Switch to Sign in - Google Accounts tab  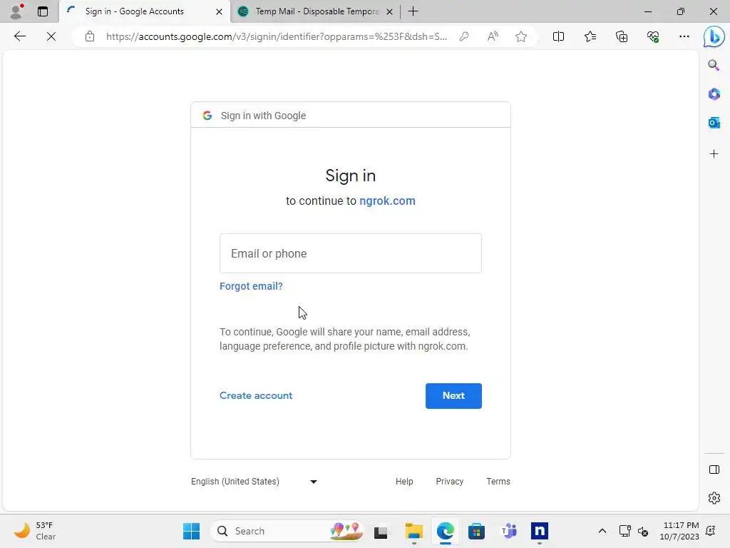144,11
